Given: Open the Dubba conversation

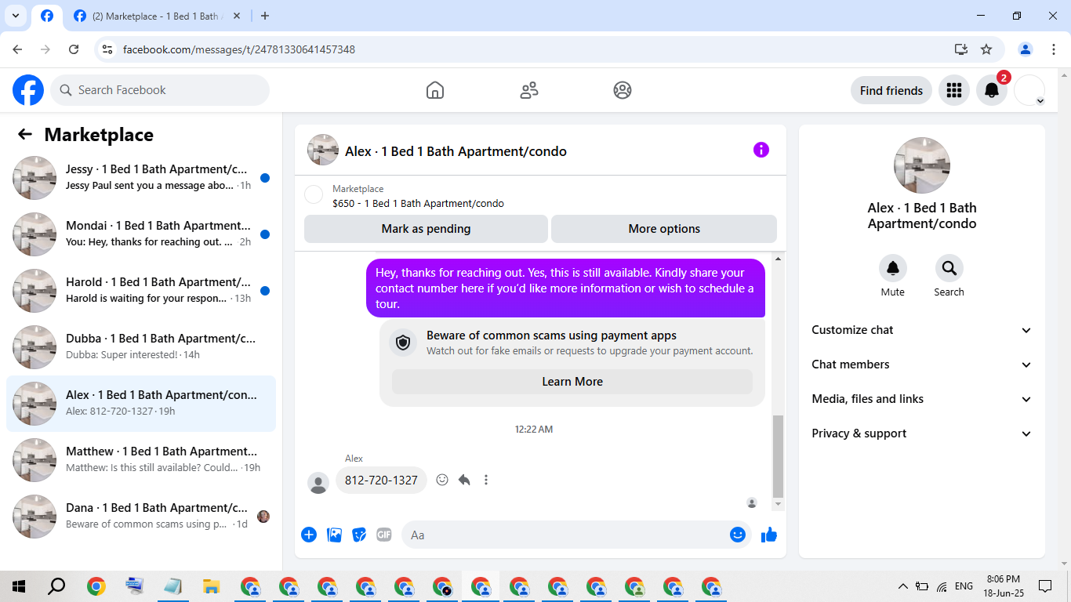Looking at the screenshot, I should point(141,347).
